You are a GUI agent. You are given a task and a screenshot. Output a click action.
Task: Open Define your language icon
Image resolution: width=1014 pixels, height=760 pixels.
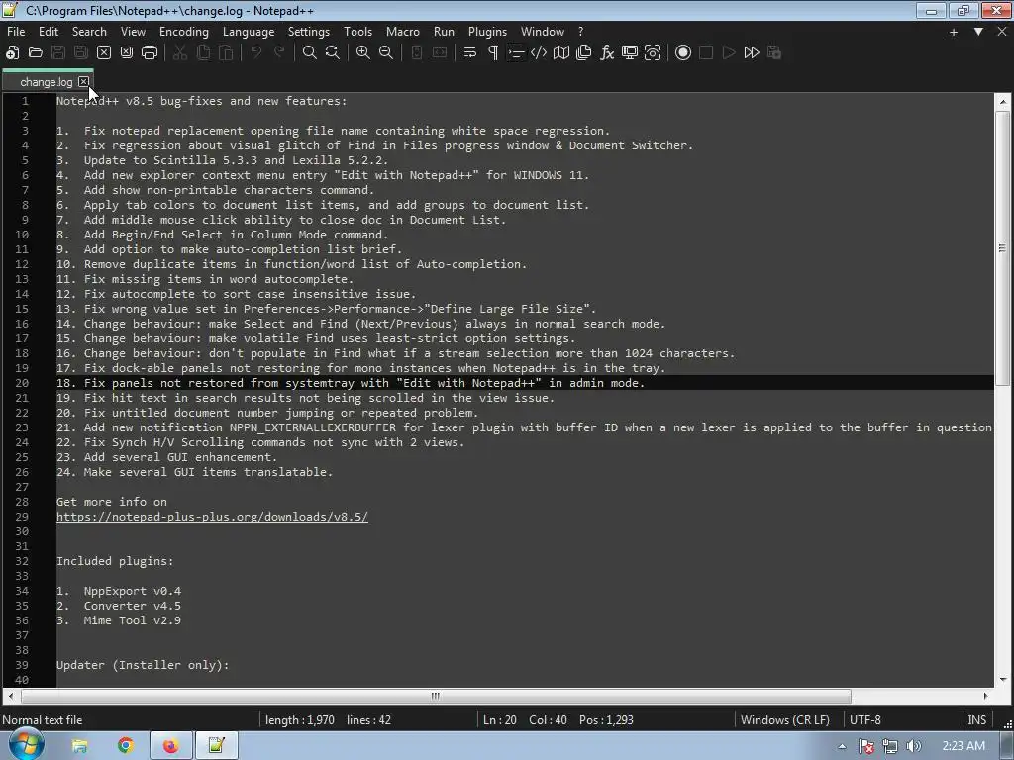[x=539, y=53]
